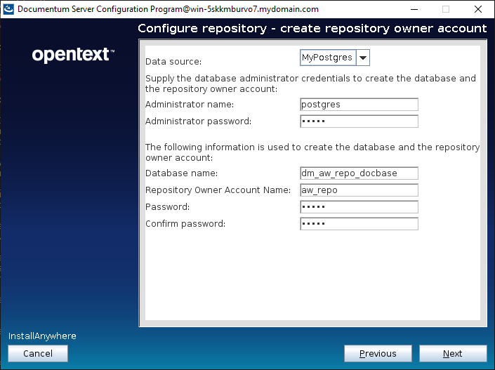The image size is (495, 370).
Task: Click the maximize window button
Action: point(445,9)
